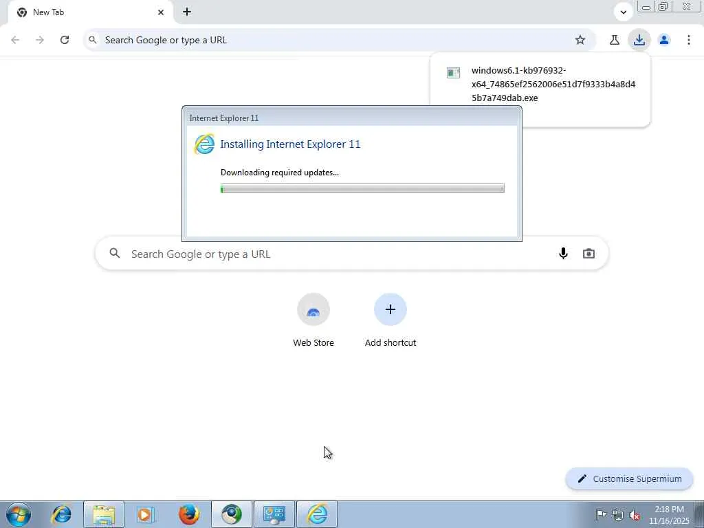Image resolution: width=704 pixels, height=528 pixels.
Task: Open Windows Explorer from the taskbar
Action: [x=104, y=514]
